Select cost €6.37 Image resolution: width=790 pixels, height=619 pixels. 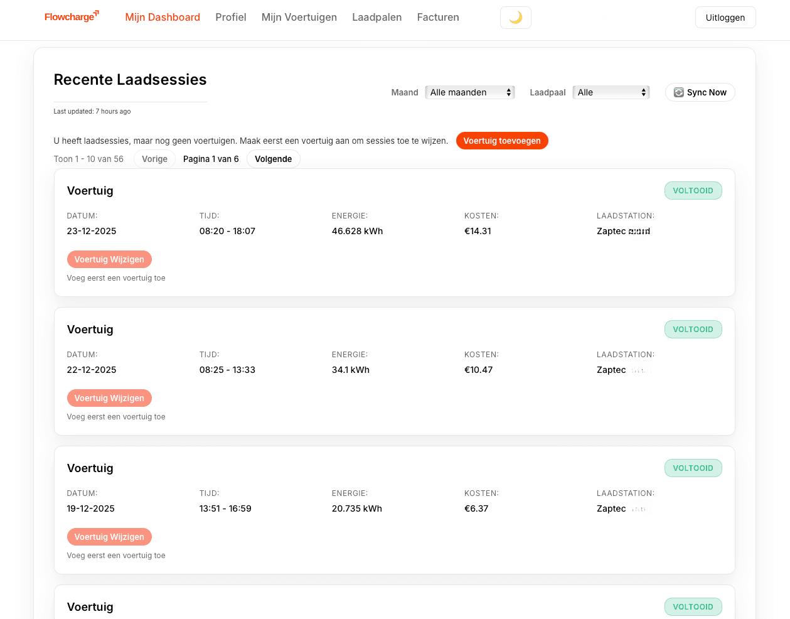(476, 509)
